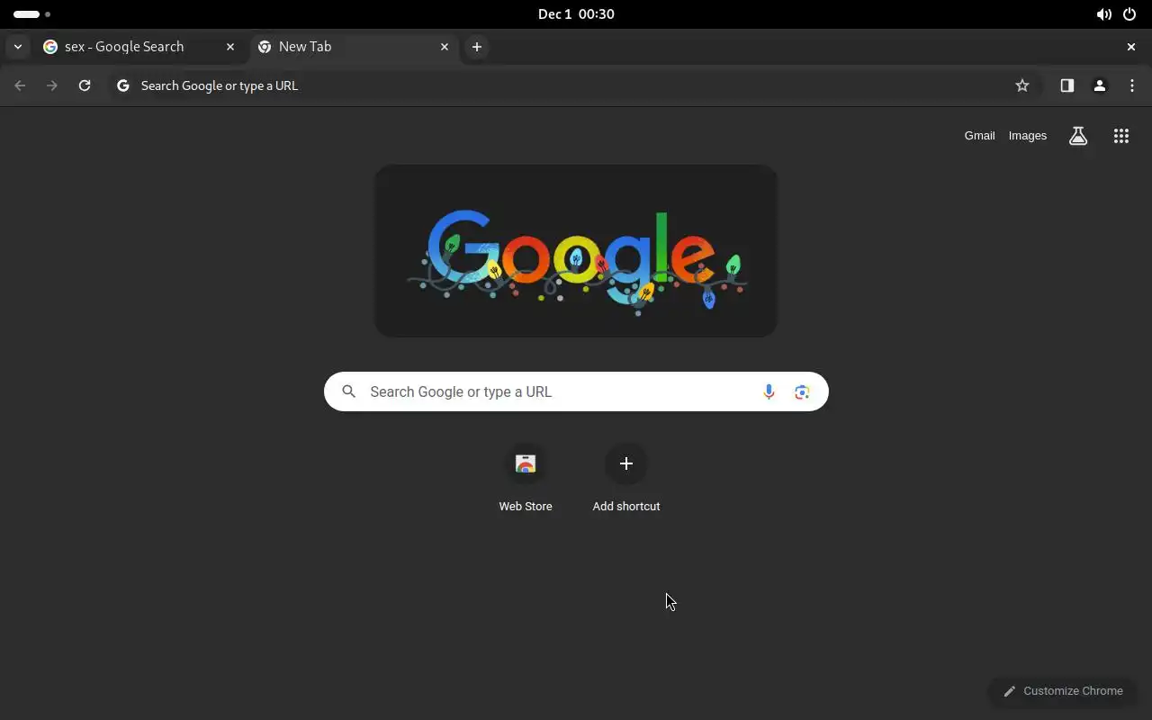Open a new tab with plus button
The width and height of the screenshot is (1152, 720).
click(x=477, y=47)
